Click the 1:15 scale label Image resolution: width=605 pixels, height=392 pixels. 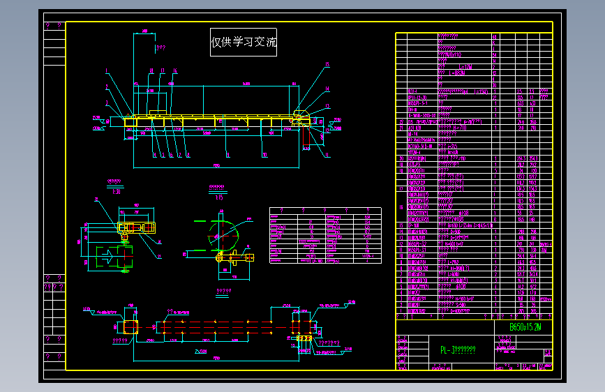pos(219,197)
